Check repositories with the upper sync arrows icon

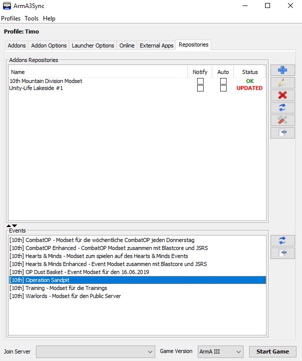coord(283,107)
